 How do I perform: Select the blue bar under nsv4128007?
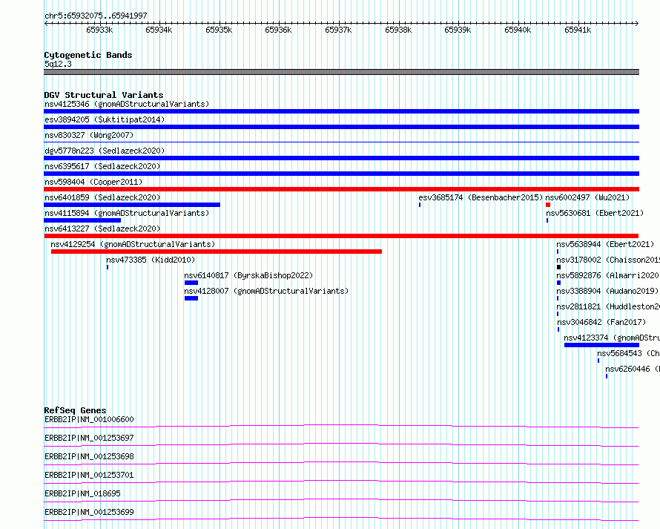[191, 298]
